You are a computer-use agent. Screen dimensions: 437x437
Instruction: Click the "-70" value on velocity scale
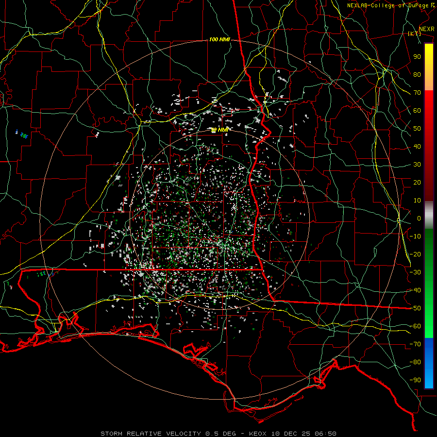pyautogui.click(x=415, y=344)
